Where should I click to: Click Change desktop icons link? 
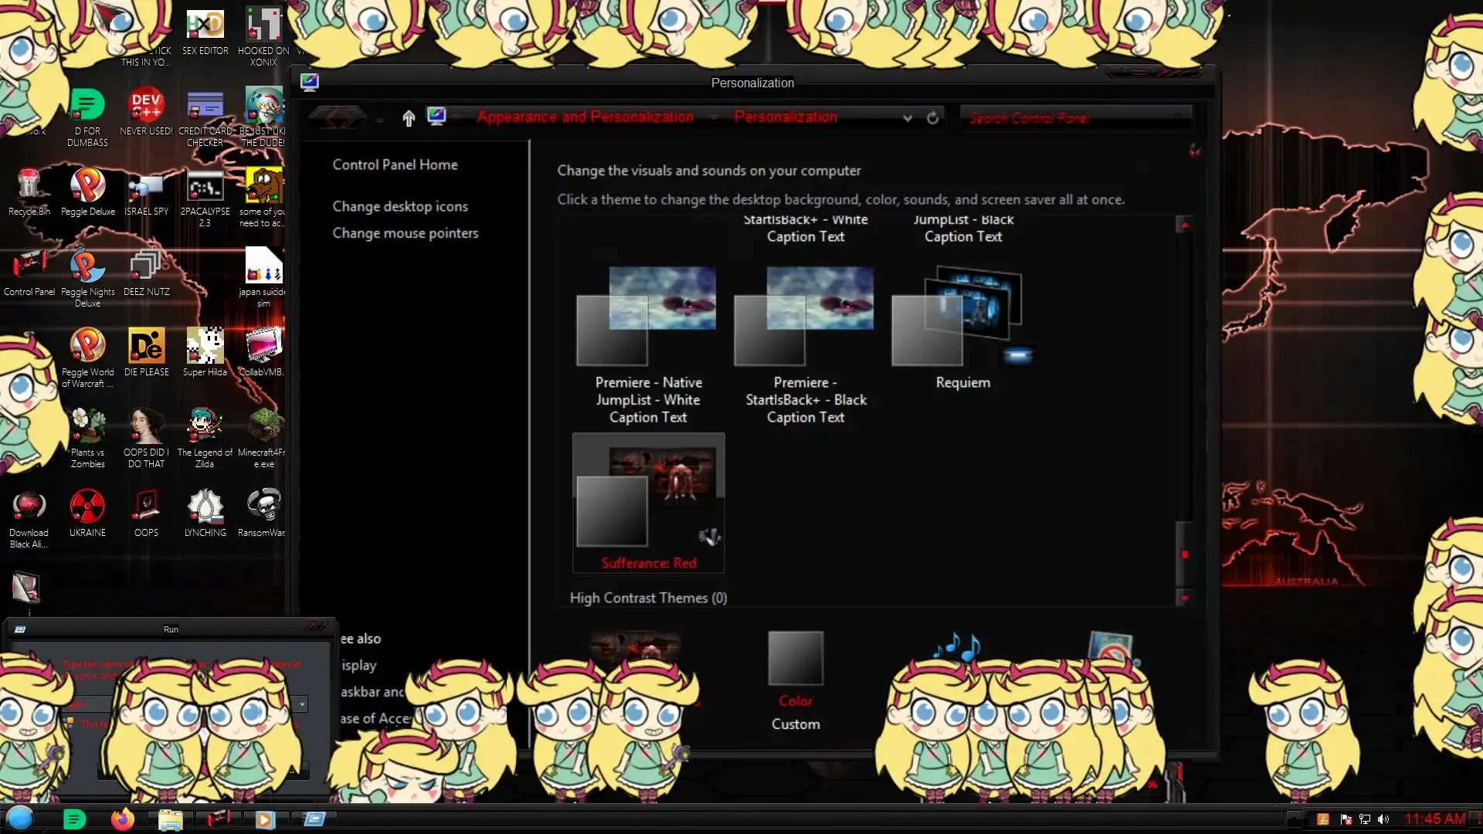[x=400, y=206]
